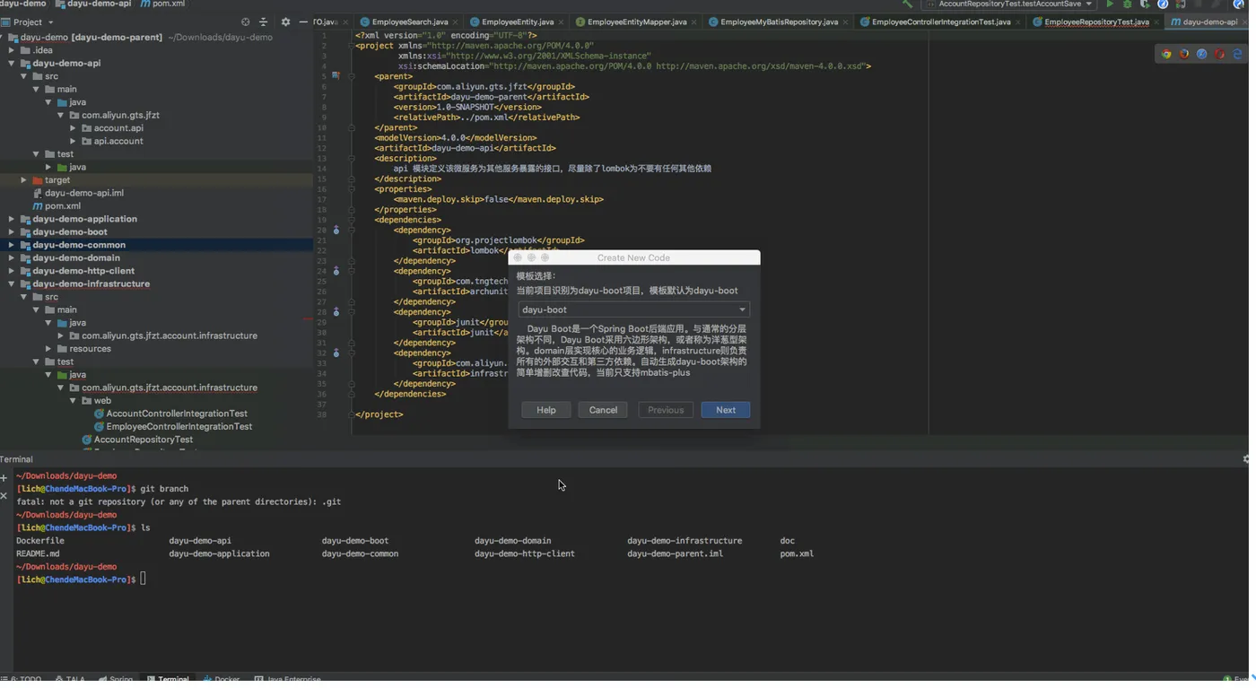Image resolution: width=1256 pixels, height=688 pixels.
Task: Expand the target folder
Action: click(24, 181)
